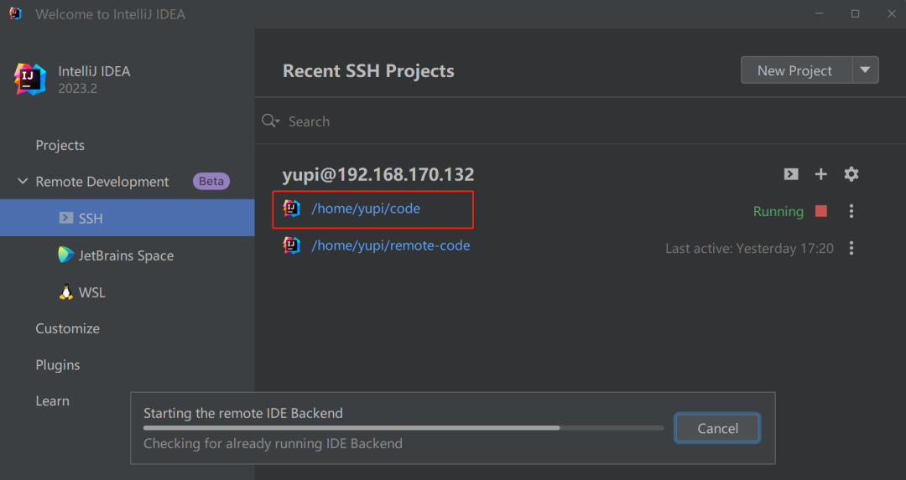
Task: Click the SSH terminal icon in sidebar
Action: pos(66,218)
